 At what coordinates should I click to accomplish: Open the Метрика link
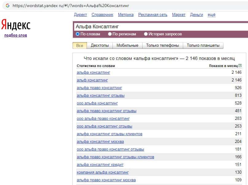pos(126,15)
